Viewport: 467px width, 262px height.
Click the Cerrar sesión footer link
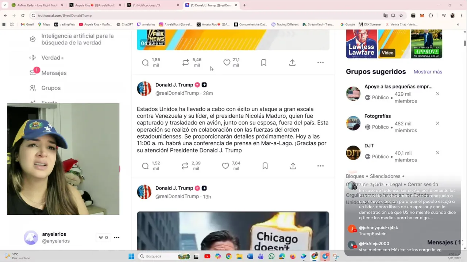[x=422, y=184]
